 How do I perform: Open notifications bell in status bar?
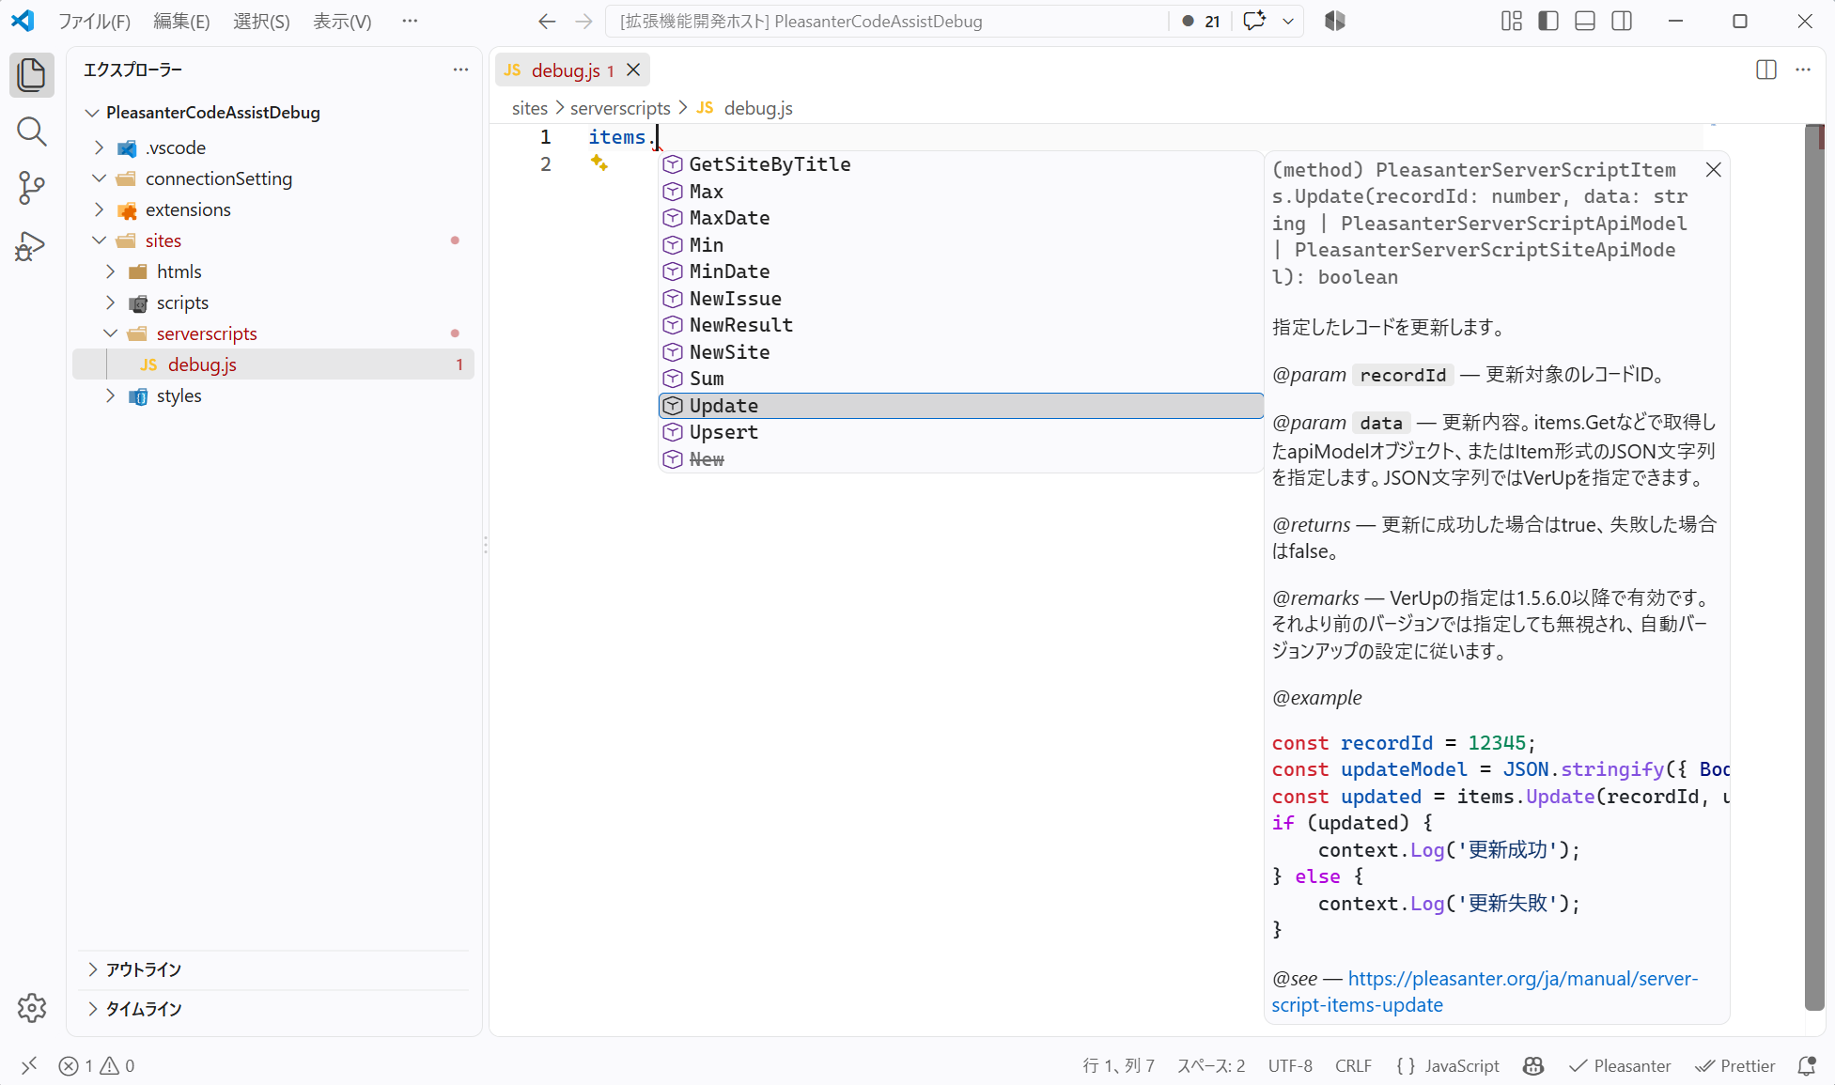click(x=1806, y=1065)
